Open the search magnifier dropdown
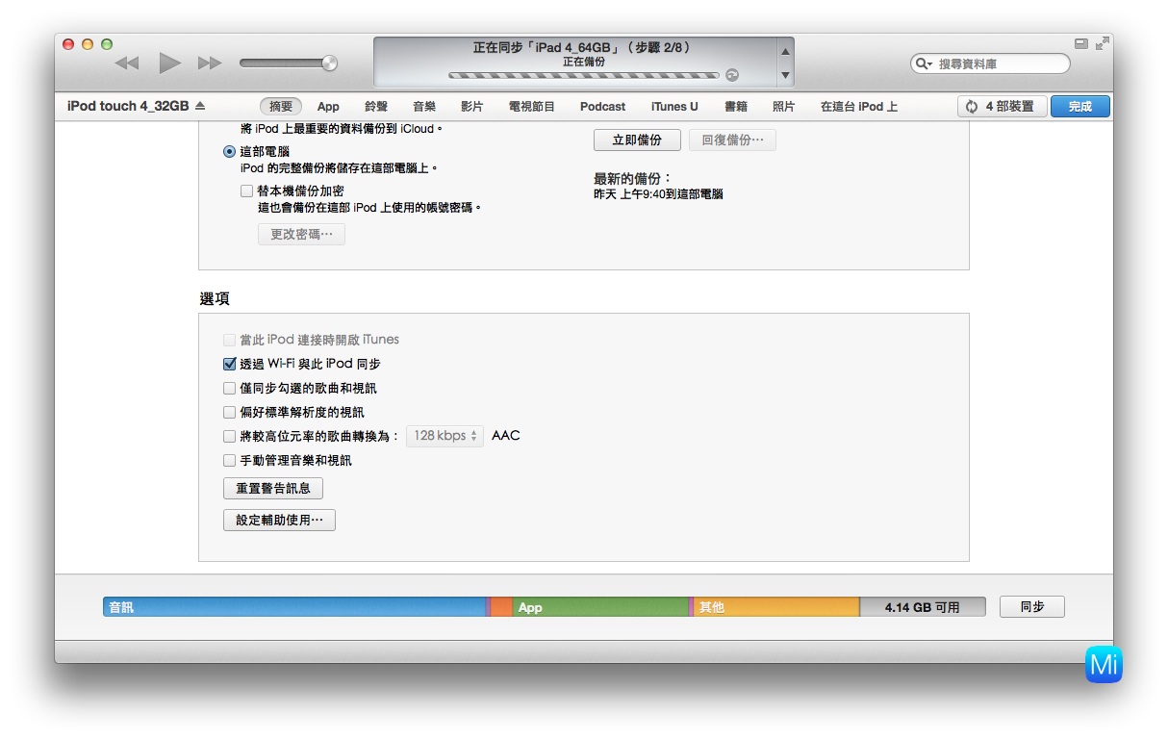The image size is (1168, 739). (x=924, y=64)
